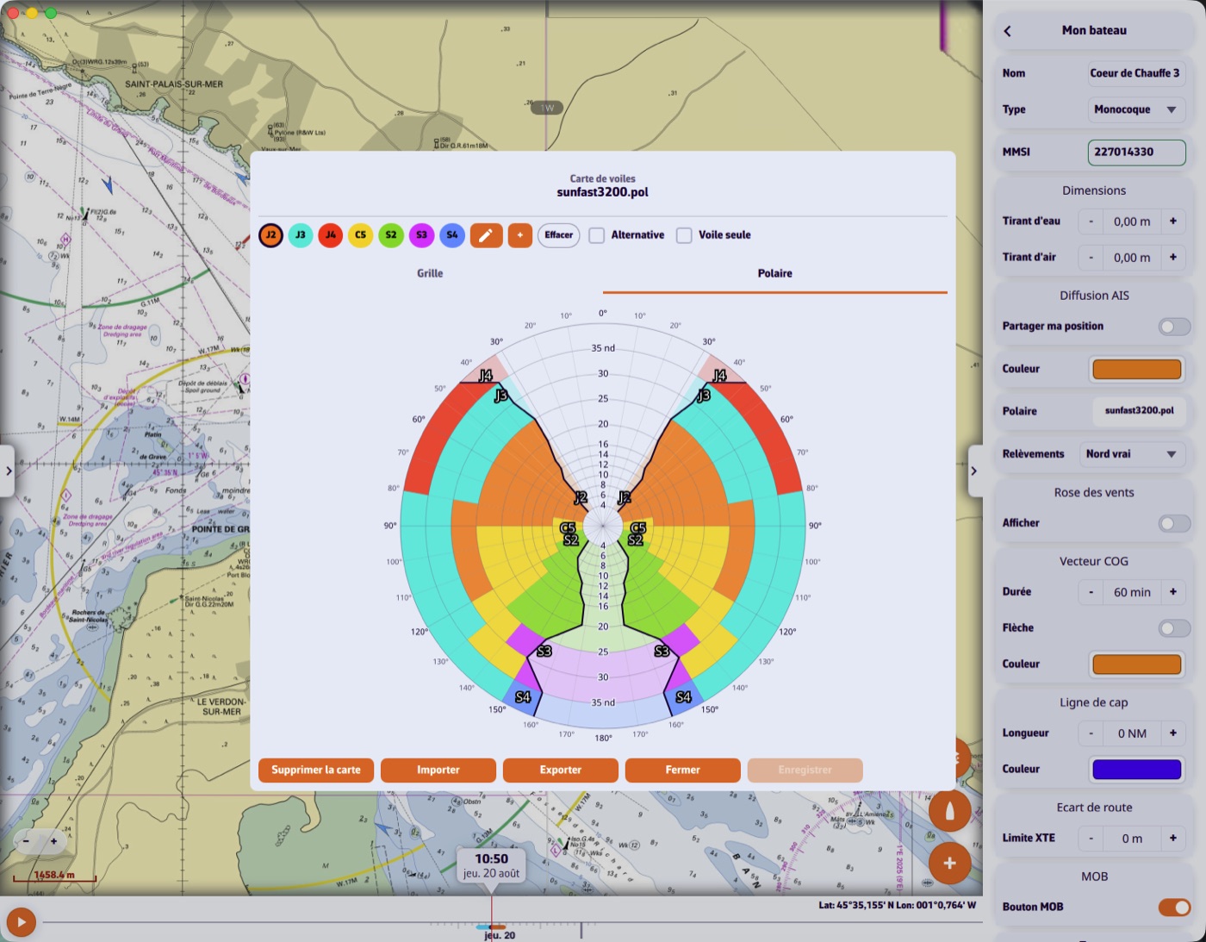Zoom out the map with the small minus
Screen dimensions: 1206x942
click(x=27, y=841)
